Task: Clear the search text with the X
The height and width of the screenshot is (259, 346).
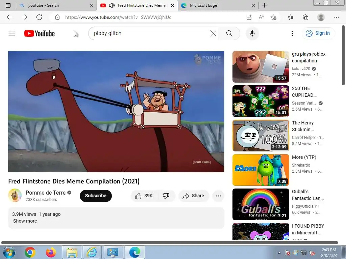Action: tap(213, 33)
